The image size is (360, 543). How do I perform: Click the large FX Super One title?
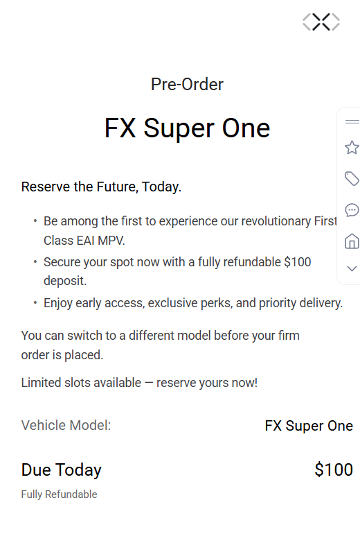tap(187, 128)
